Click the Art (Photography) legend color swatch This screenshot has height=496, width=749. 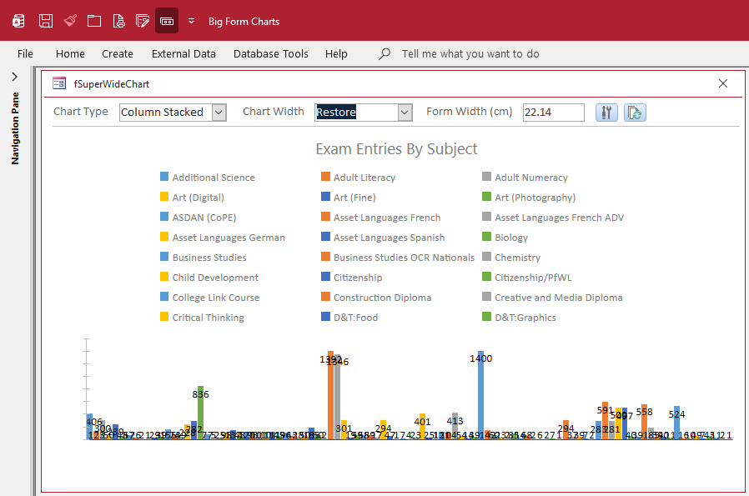487,197
